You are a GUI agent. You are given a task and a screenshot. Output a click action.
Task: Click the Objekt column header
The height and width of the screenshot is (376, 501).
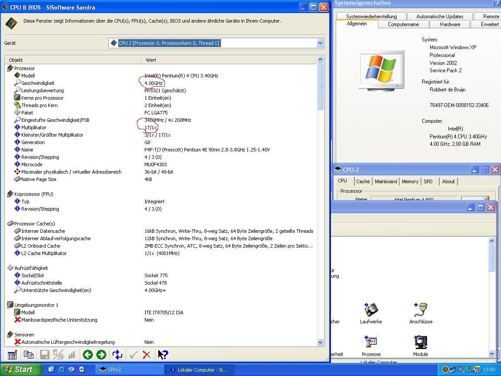(x=73, y=60)
